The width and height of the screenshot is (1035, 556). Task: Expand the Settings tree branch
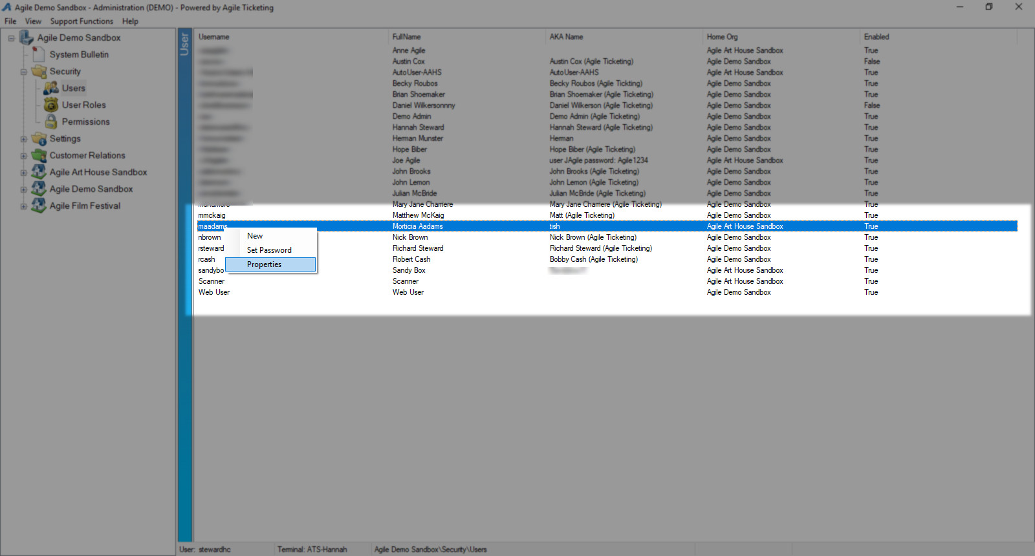click(23, 139)
